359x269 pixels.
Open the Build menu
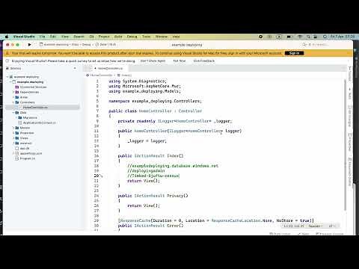tap(118, 37)
